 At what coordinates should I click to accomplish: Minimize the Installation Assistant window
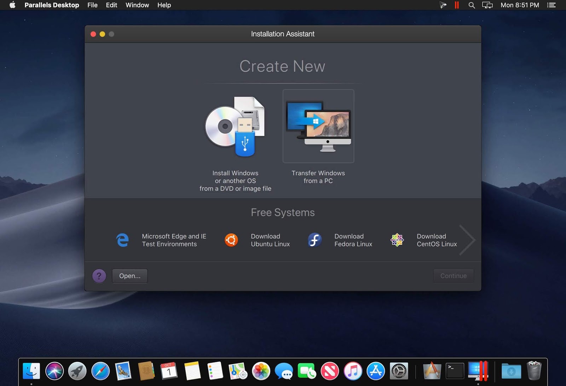click(x=102, y=34)
